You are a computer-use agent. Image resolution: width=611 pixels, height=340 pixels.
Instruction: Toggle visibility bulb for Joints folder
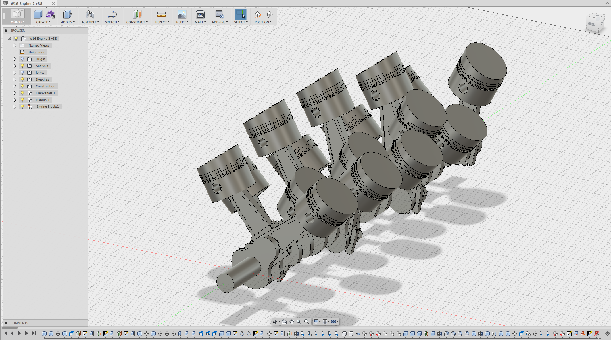pyautogui.click(x=22, y=73)
